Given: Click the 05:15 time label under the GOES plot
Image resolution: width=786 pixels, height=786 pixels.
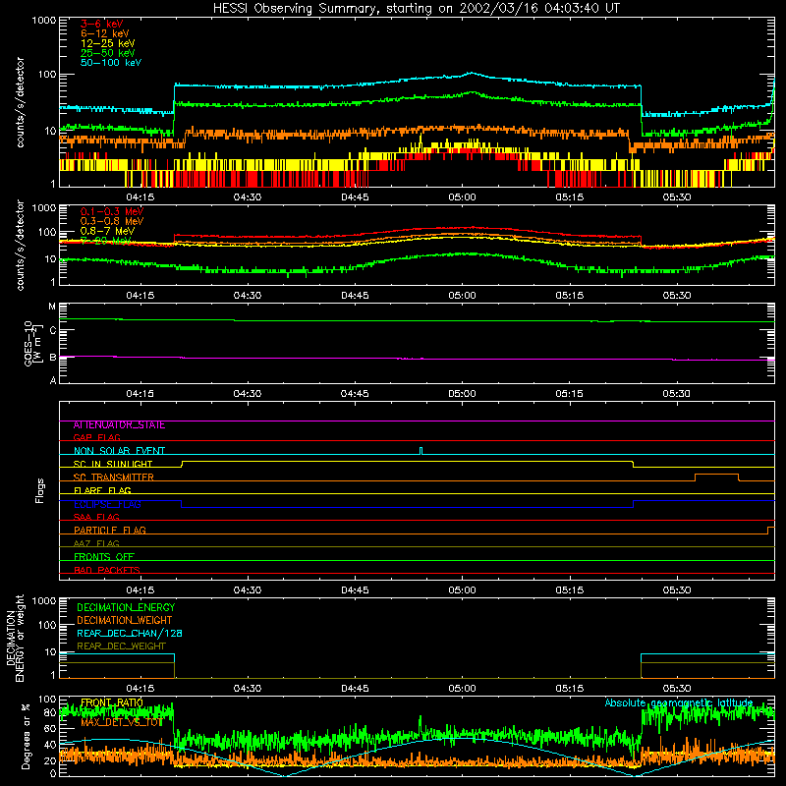Looking at the screenshot, I should 569,394.
